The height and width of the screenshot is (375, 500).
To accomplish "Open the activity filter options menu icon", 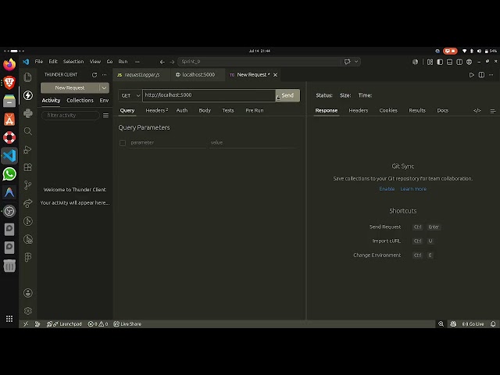I will pyautogui.click(x=105, y=115).
